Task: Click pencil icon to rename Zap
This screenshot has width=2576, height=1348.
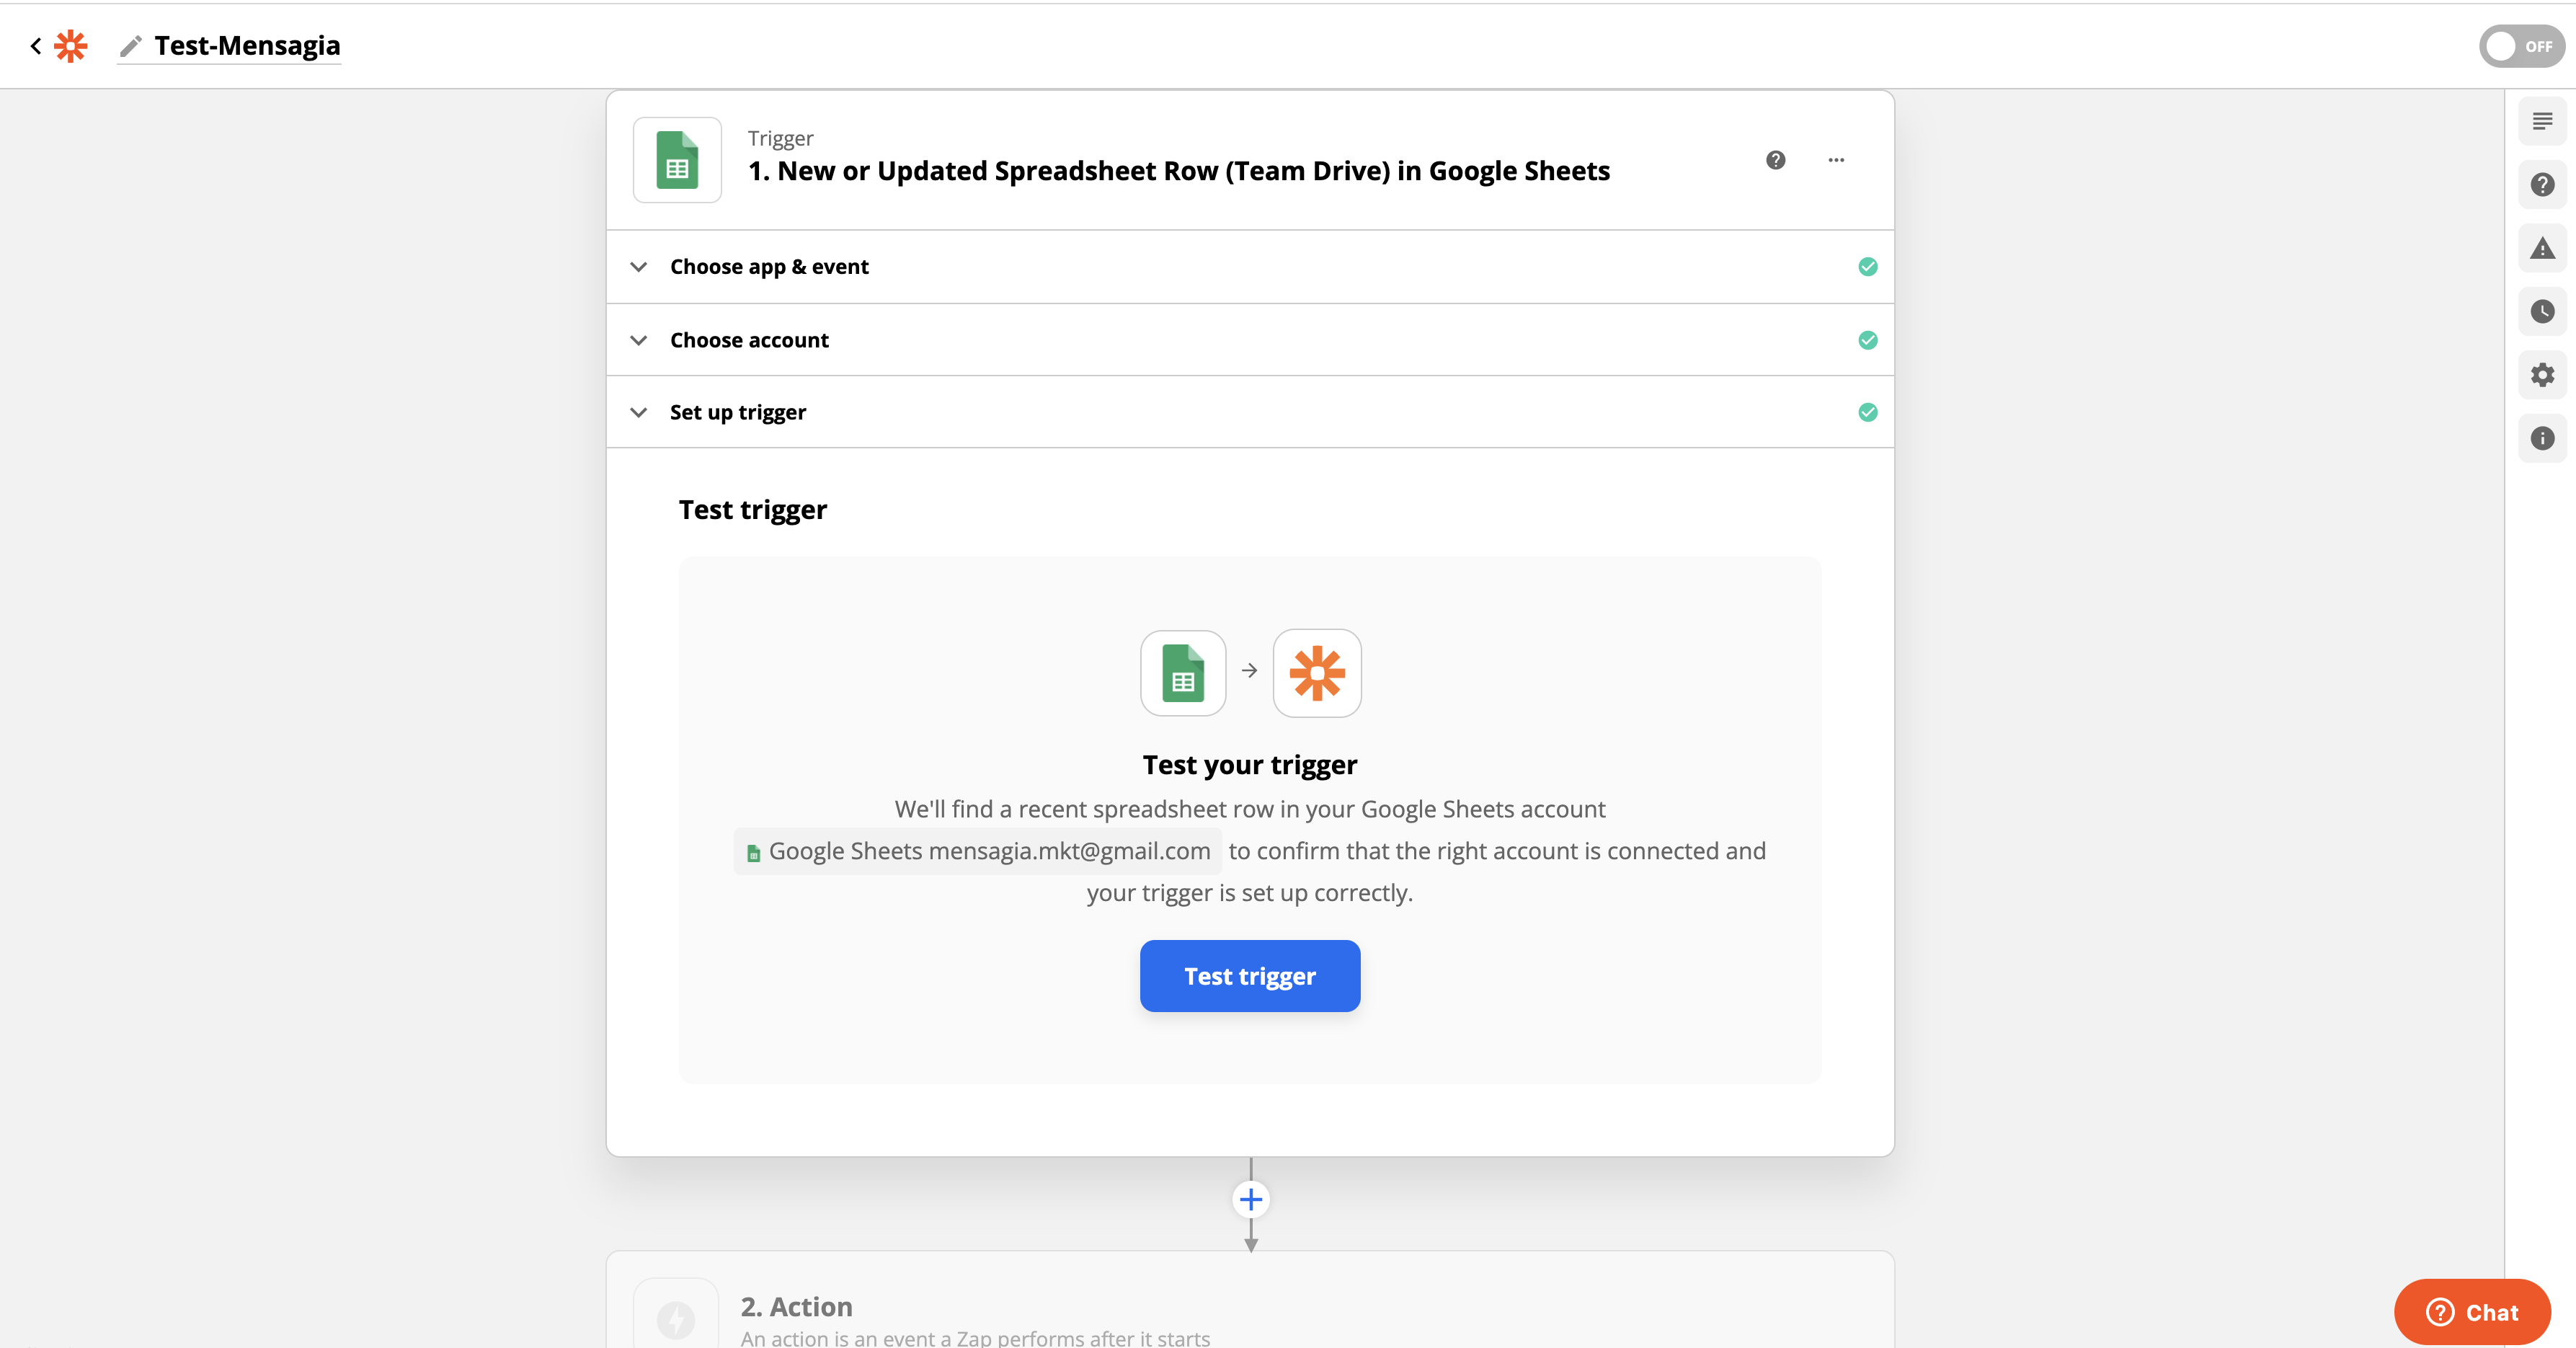Action: [x=130, y=46]
